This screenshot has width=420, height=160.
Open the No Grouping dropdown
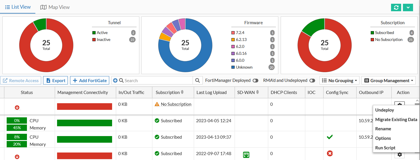339,81
